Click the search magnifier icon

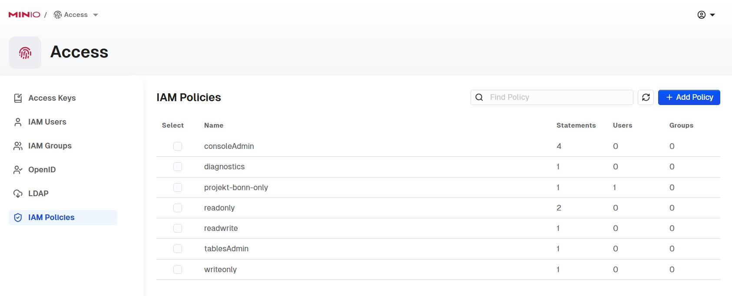click(x=479, y=97)
